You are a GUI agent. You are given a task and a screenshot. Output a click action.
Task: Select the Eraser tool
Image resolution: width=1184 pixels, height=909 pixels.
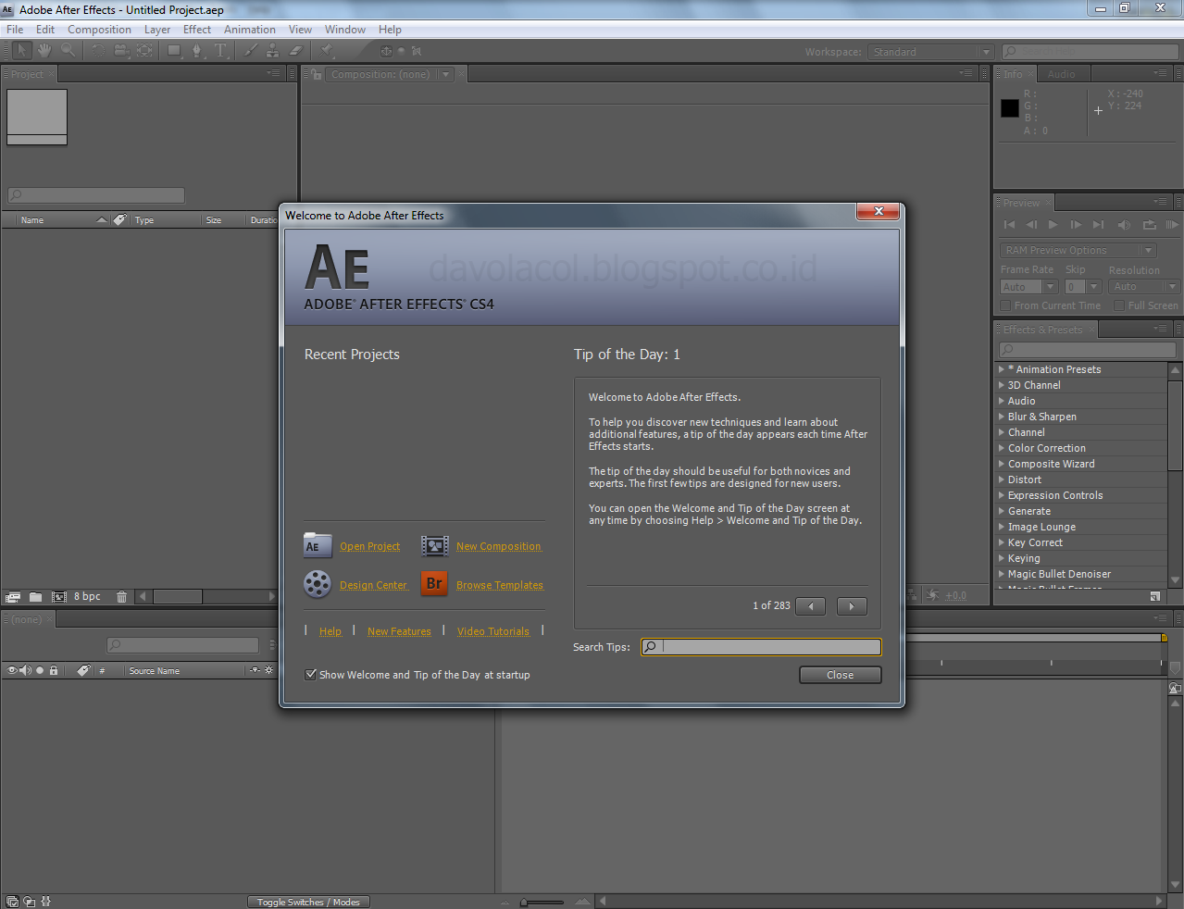(296, 51)
